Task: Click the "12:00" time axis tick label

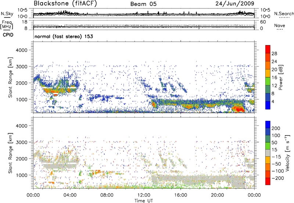Action: (144, 195)
